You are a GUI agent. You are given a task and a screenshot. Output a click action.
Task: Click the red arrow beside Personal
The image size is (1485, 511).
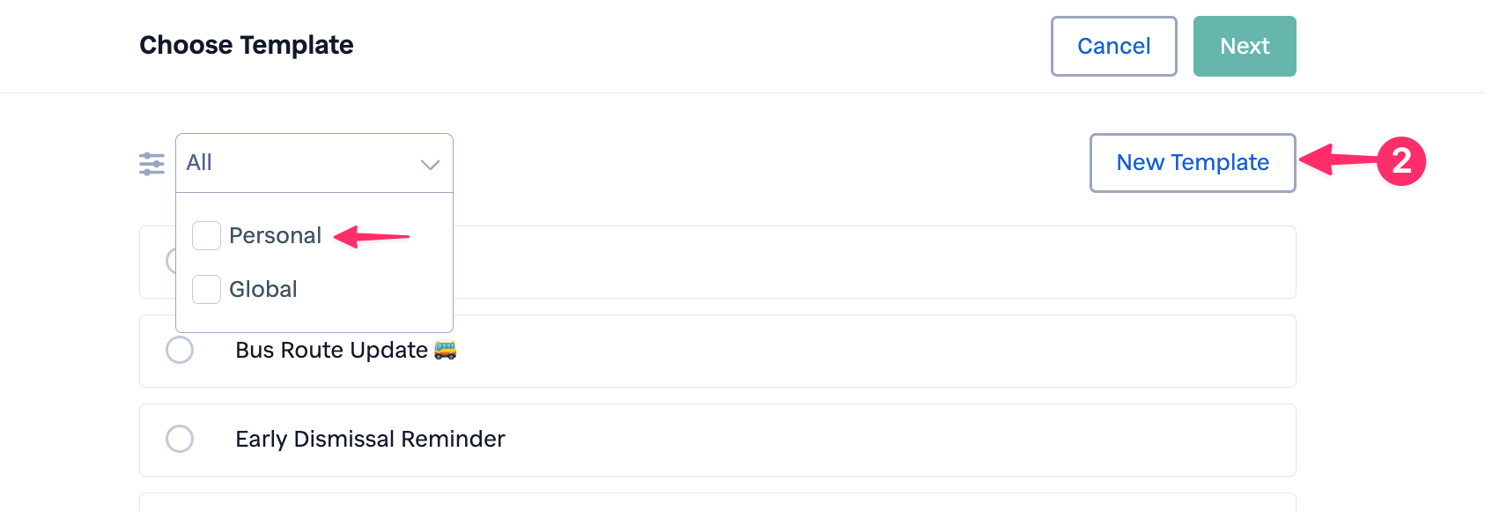[372, 236]
